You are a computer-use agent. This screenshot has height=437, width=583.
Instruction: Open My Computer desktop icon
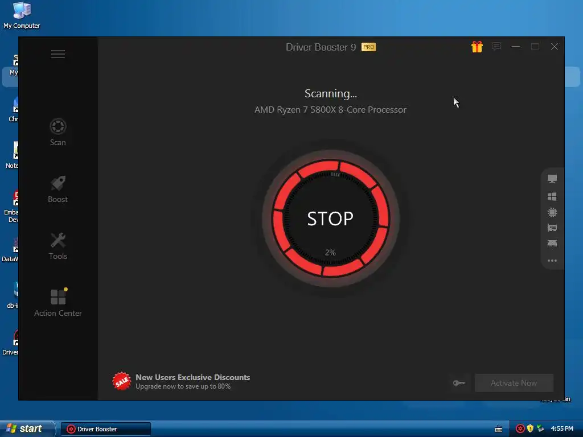click(22, 15)
